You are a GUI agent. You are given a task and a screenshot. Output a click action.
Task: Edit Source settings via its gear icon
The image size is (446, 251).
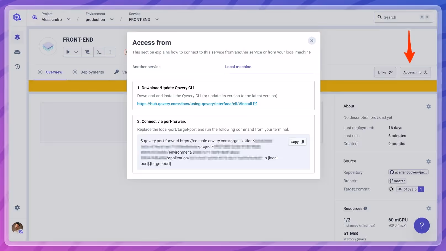click(x=429, y=161)
